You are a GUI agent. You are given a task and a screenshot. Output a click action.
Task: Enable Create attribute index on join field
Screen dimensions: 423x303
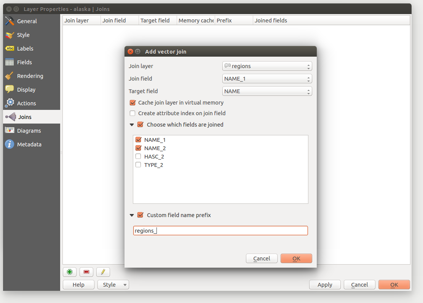133,113
